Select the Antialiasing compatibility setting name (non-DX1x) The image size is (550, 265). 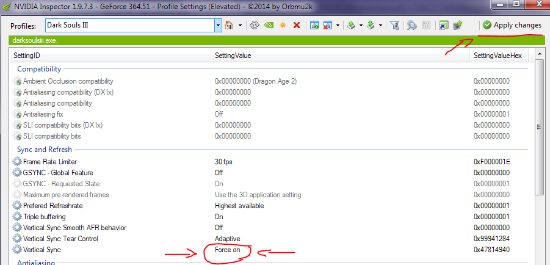pyautogui.click(x=57, y=103)
